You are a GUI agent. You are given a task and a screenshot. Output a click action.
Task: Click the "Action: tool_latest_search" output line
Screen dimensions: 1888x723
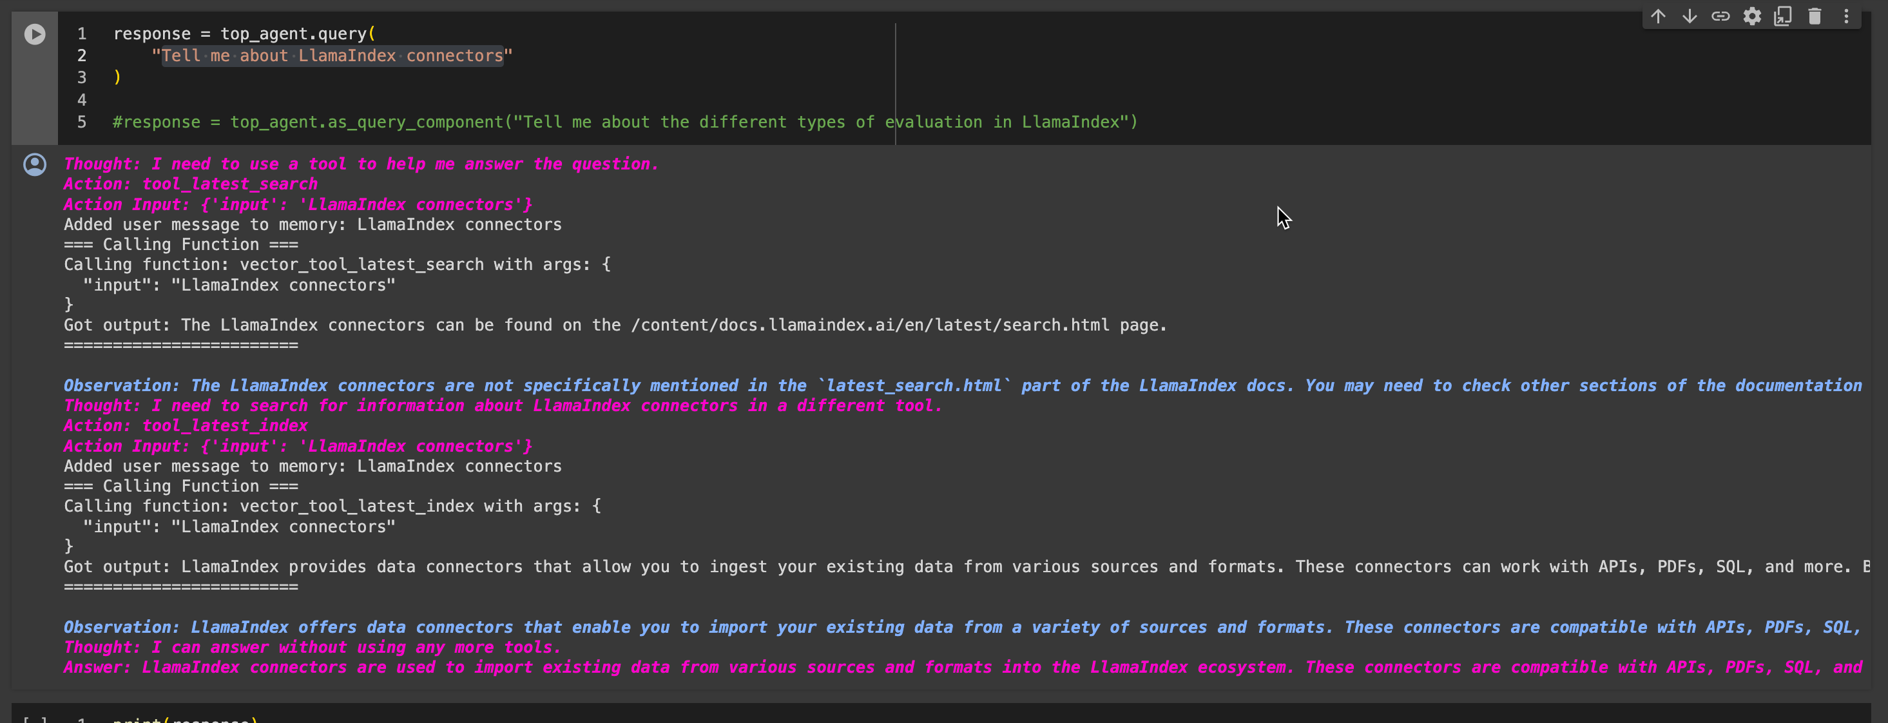[x=191, y=184]
